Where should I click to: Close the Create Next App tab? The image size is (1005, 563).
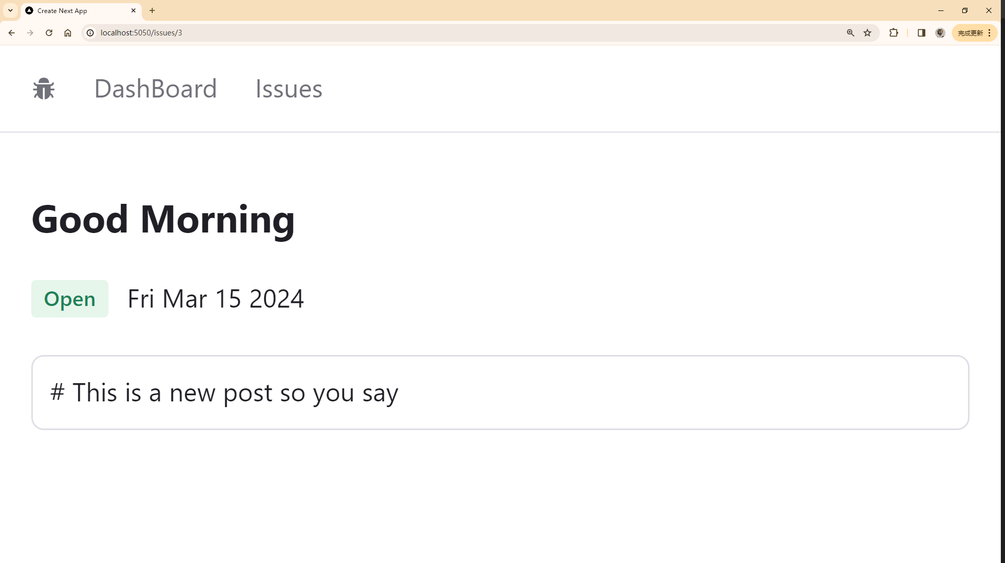point(133,10)
